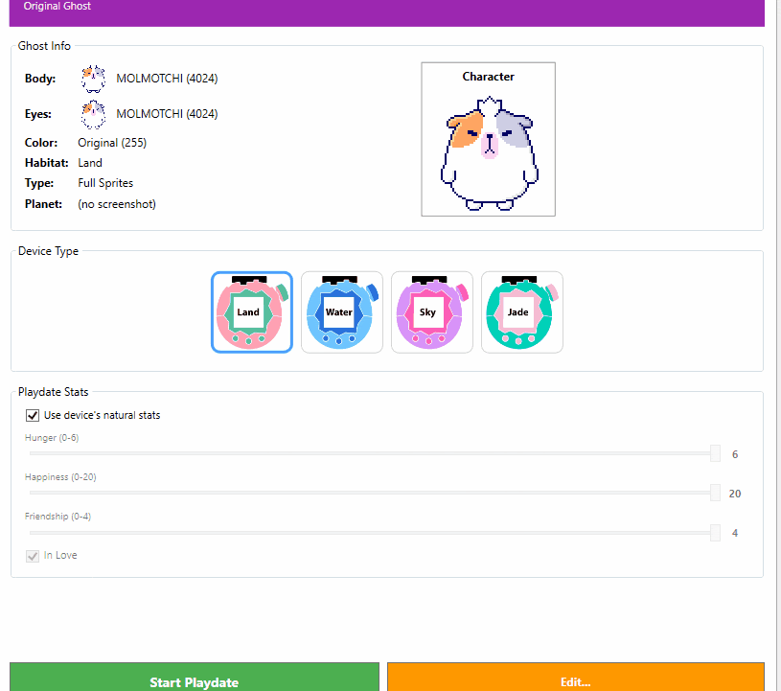Click the Habitat value in Ghost Info
This screenshot has height=691, width=781.
[x=90, y=163]
